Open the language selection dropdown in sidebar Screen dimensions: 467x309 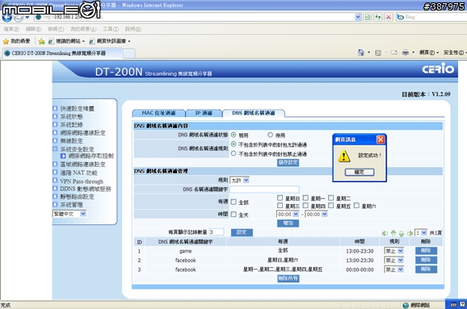(69, 214)
